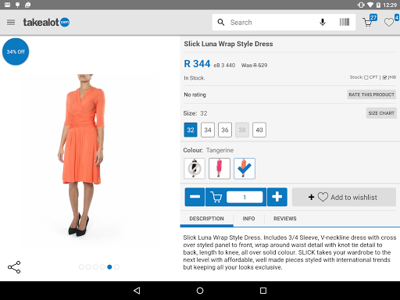Open the wishlist heart icon in header
Image resolution: width=400 pixels, height=300 pixels.
pyautogui.click(x=391, y=21)
